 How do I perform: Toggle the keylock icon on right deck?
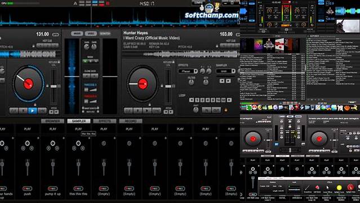tap(174, 62)
